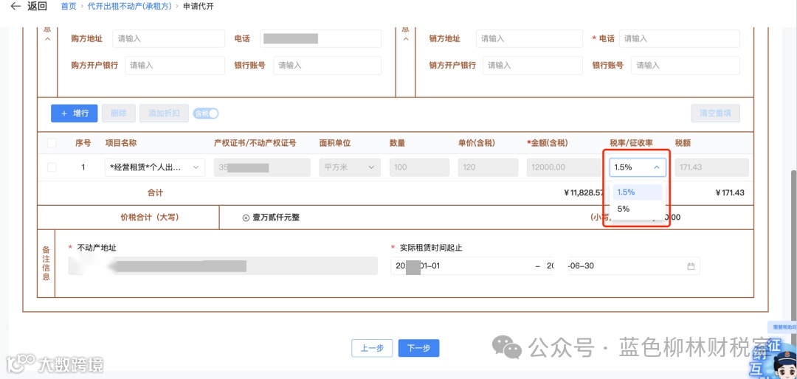Collapse the seller info section chevron
The height and width of the screenshot is (379, 797).
click(x=406, y=39)
